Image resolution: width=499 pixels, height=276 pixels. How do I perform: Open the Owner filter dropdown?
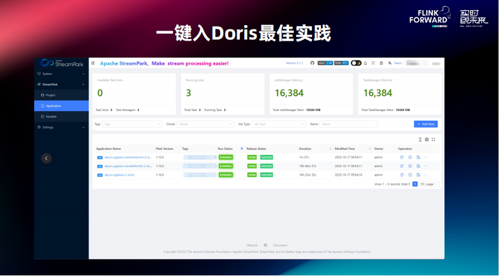point(205,124)
